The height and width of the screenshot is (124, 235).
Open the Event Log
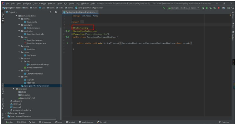(x=224, y=122)
